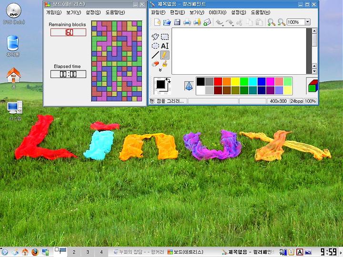Select the Pen tool
Screen dimensions: 343x257
tap(165, 55)
